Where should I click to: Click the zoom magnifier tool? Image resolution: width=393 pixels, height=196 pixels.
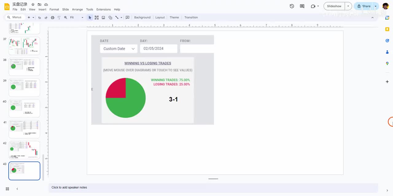coord(65,17)
